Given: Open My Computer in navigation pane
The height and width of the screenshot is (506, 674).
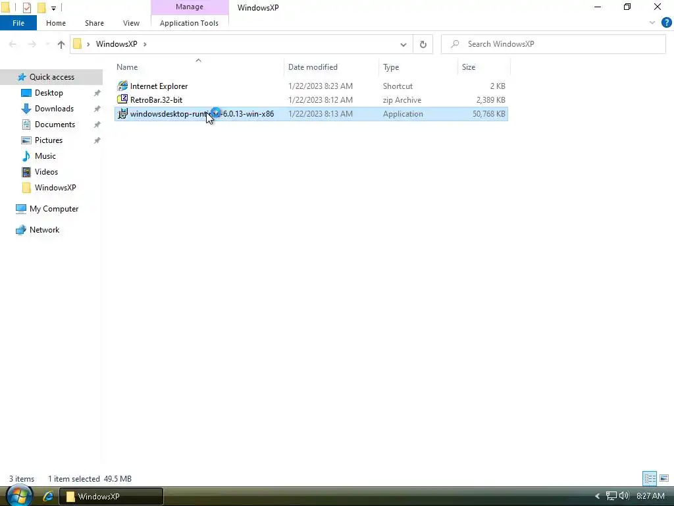Looking at the screenshot, I should coord(54,209).
